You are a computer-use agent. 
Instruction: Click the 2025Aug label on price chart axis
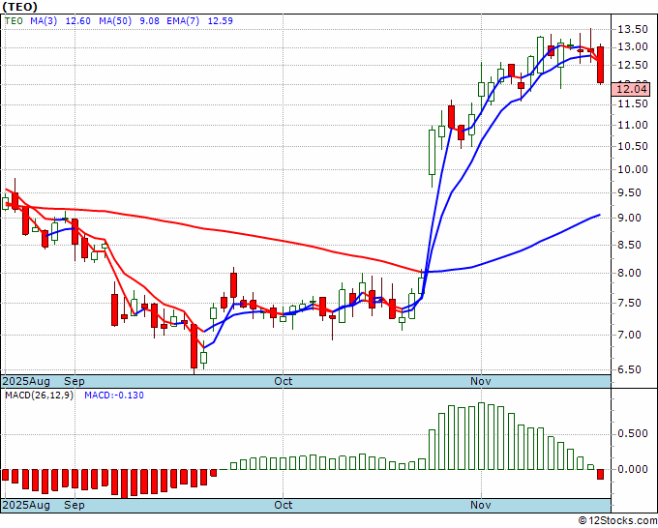coord(26,381)
